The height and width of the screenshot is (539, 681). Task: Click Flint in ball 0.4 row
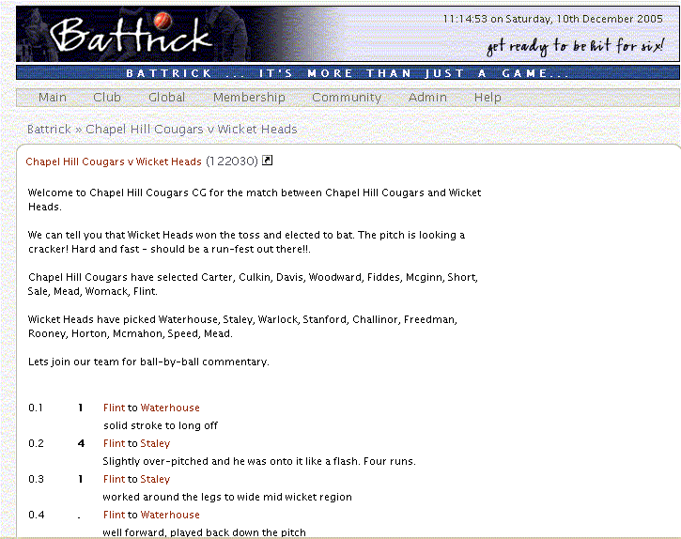point(114,515)
